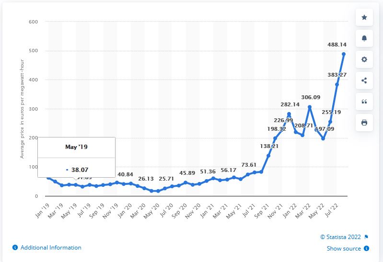Click the data point labeled 383.27
Screen dimensions: 383x262
(337, 85)
